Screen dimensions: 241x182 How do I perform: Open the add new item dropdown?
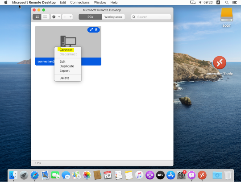(67, 17)
